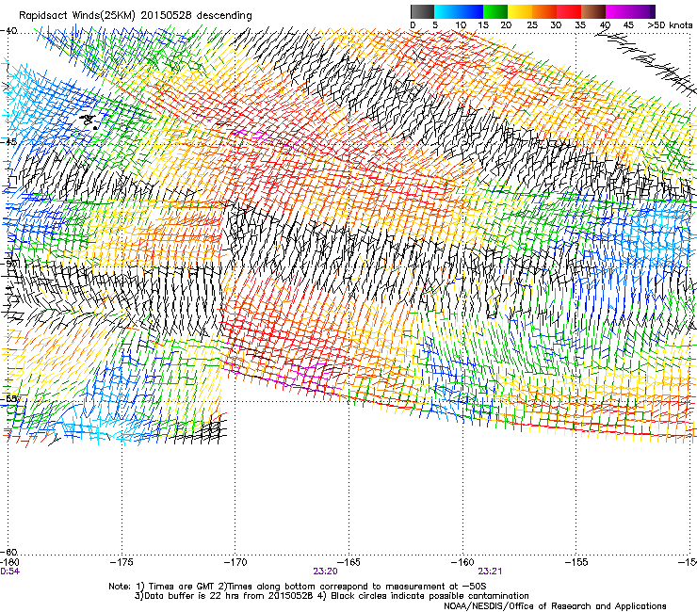The image size is (697, 612).
Task: Click the '-45' latitude axis label
Action: [8, 142]
